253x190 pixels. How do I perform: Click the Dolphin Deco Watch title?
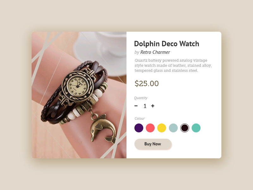[167, 44]
